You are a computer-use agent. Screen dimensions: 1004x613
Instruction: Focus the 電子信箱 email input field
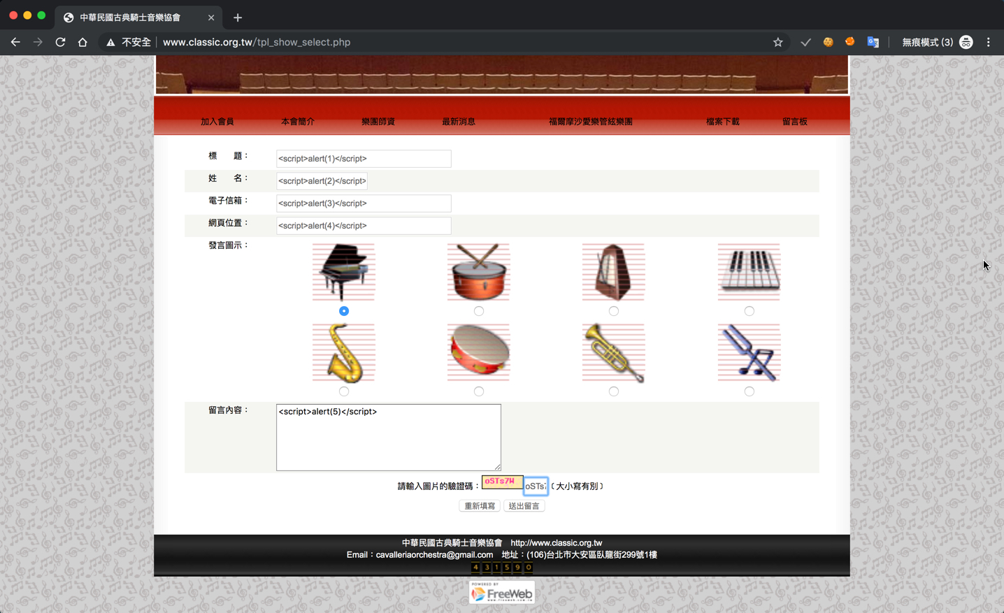[x=364, y=203]
